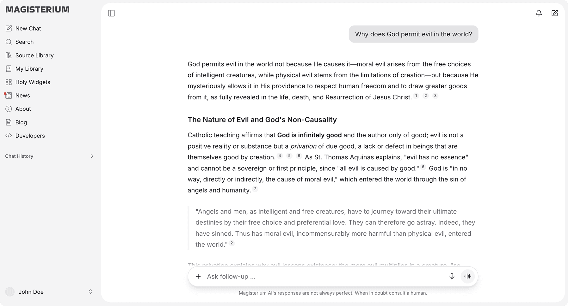Open citation 5 after "good by creation"
Screen dimensions: 568x306
[x=289, y=156]
